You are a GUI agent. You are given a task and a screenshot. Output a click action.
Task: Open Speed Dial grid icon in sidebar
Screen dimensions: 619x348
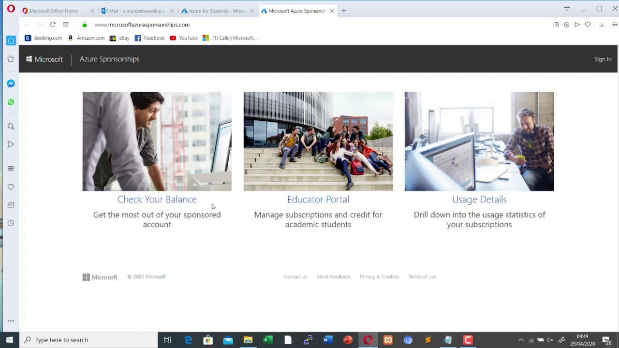click(11, 169)
